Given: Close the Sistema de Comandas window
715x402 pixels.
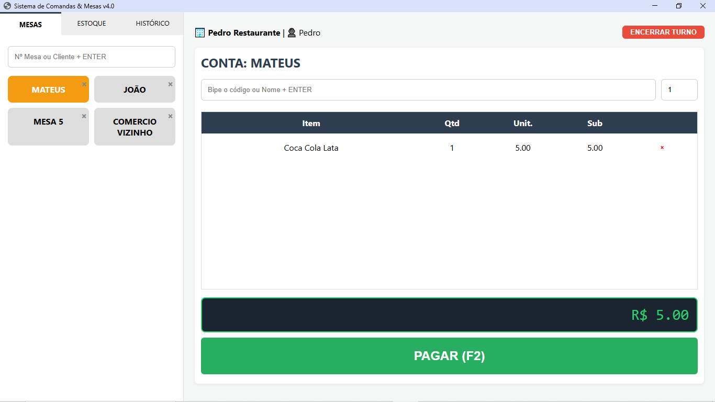Looking at the screenshot, I should (703, 6).
